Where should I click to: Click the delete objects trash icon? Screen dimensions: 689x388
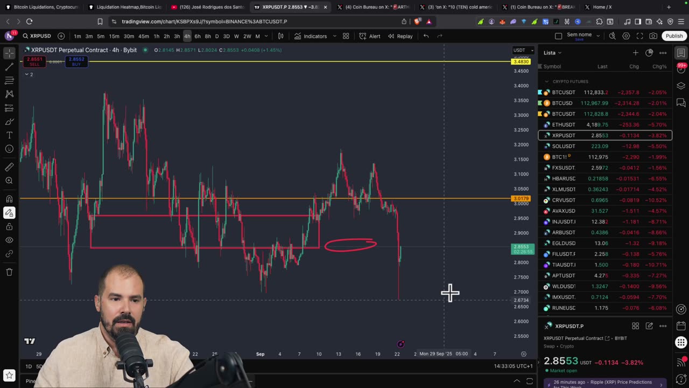9,272
